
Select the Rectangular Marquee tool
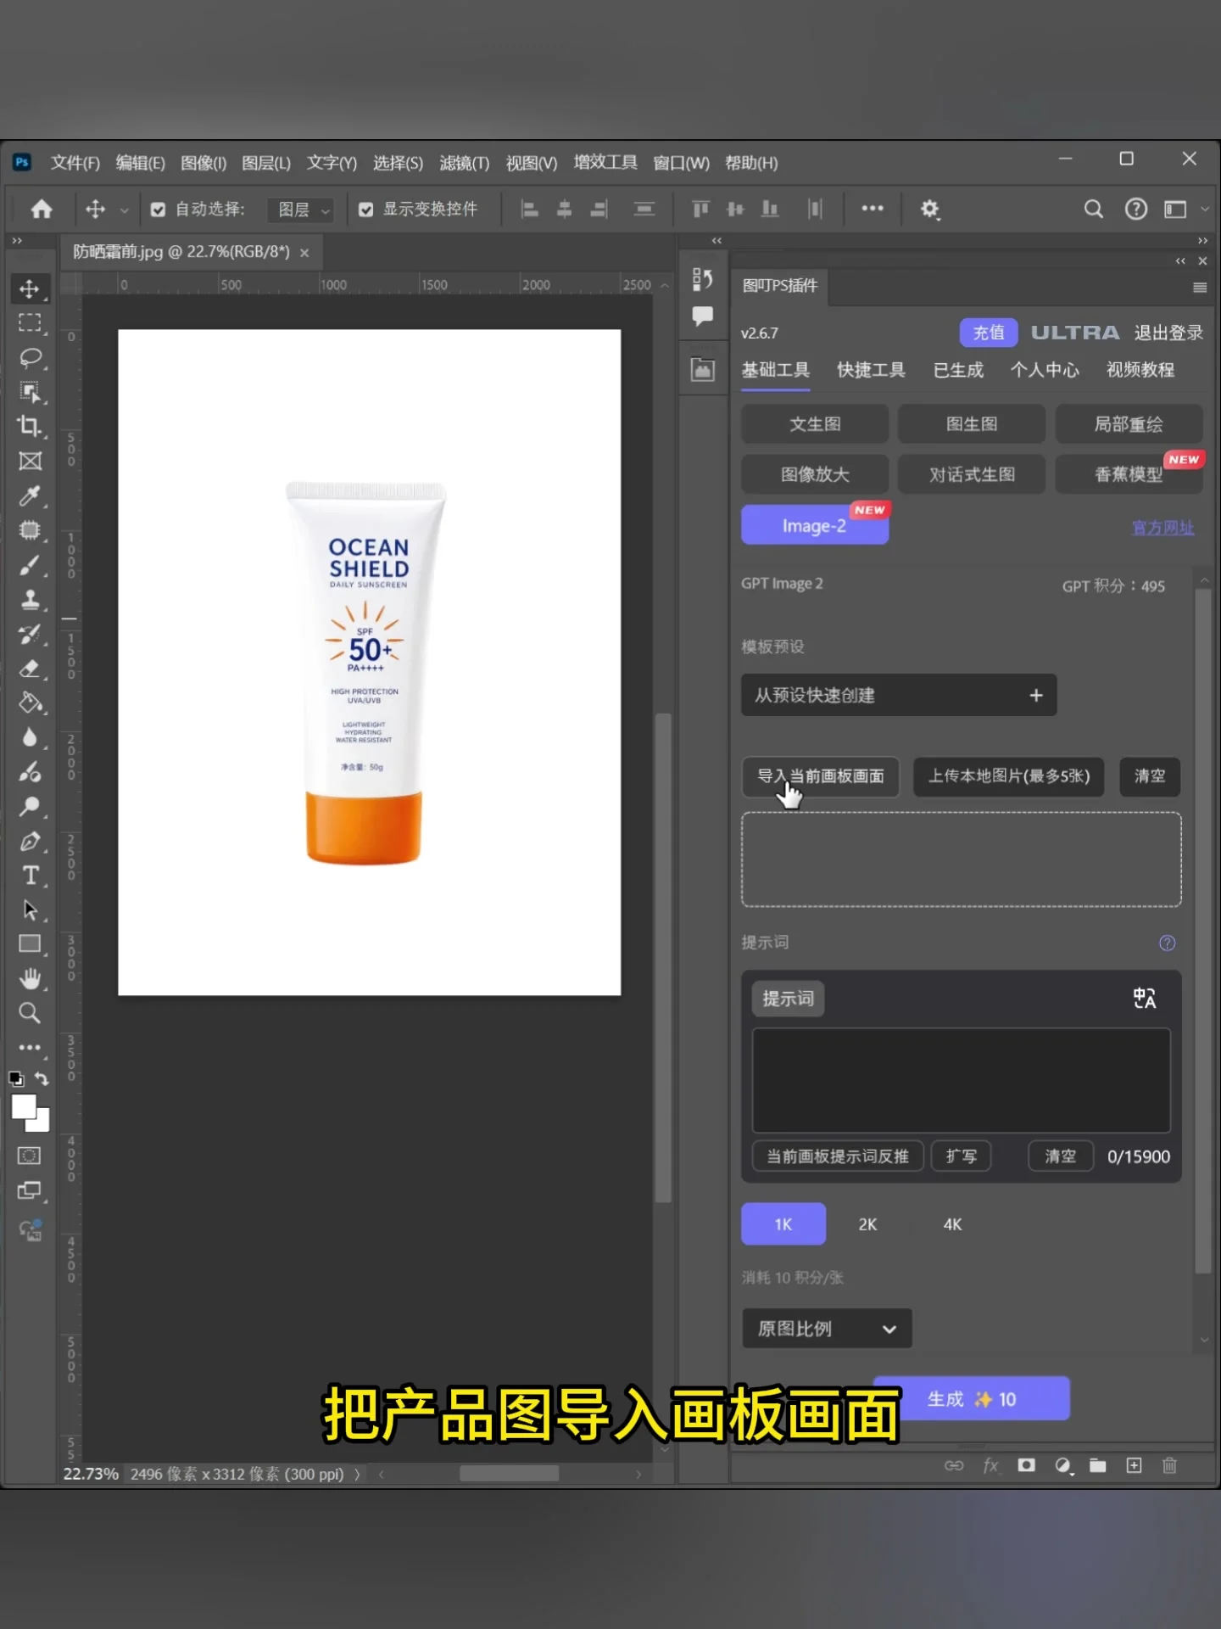pos(30,323)
